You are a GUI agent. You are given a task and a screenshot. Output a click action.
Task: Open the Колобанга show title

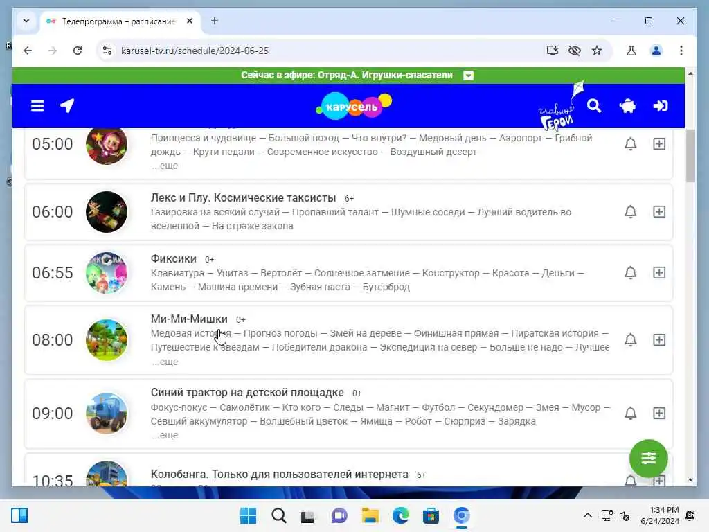280,474
